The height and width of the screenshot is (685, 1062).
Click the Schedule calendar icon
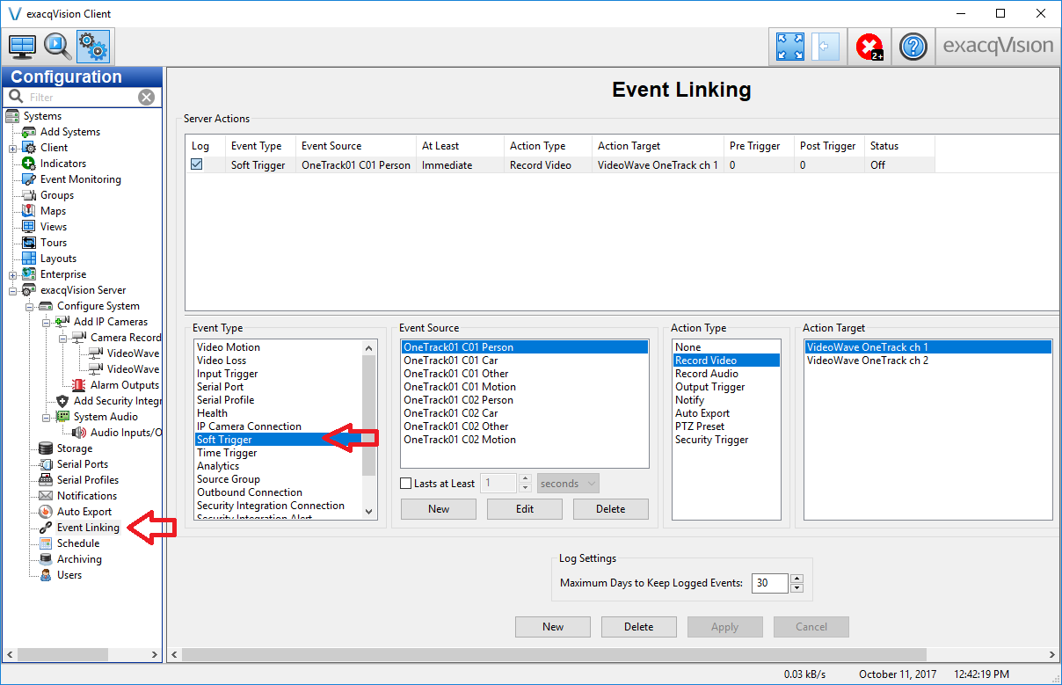pos(47,543)
